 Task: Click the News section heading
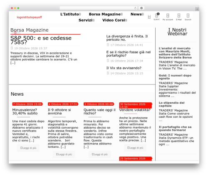coord(17,94)
